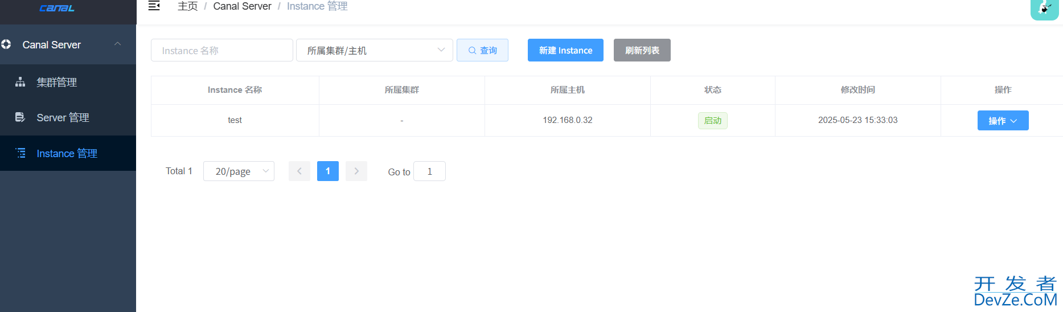Focus the Go to page input
Screen dimensions: 1063x312
coord(429,171)
